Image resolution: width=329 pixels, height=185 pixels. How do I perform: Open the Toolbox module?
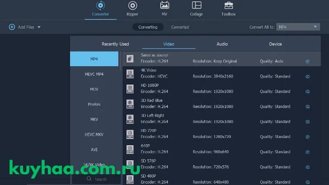coord(228,9)
